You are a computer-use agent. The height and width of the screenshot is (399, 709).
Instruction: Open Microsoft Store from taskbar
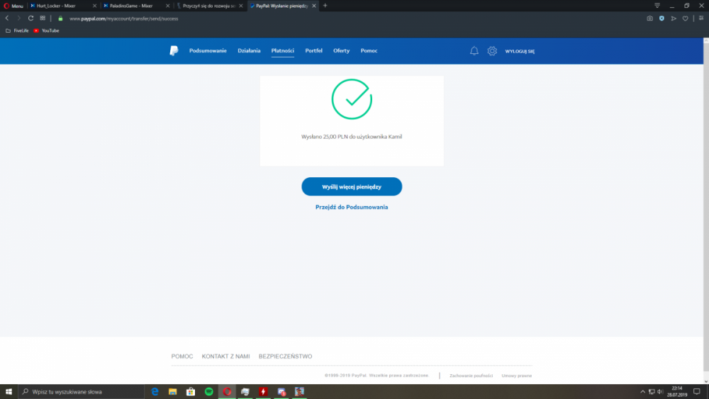[x=191, y=392]
